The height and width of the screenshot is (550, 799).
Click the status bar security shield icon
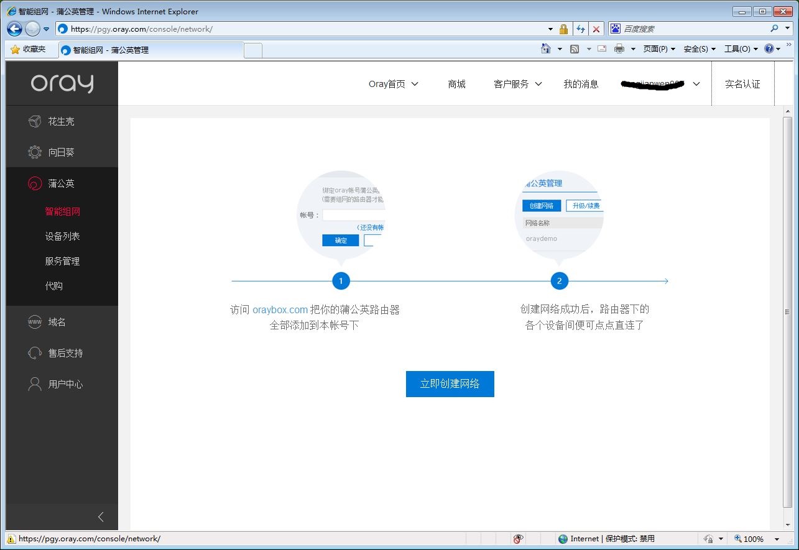[708, 539]
